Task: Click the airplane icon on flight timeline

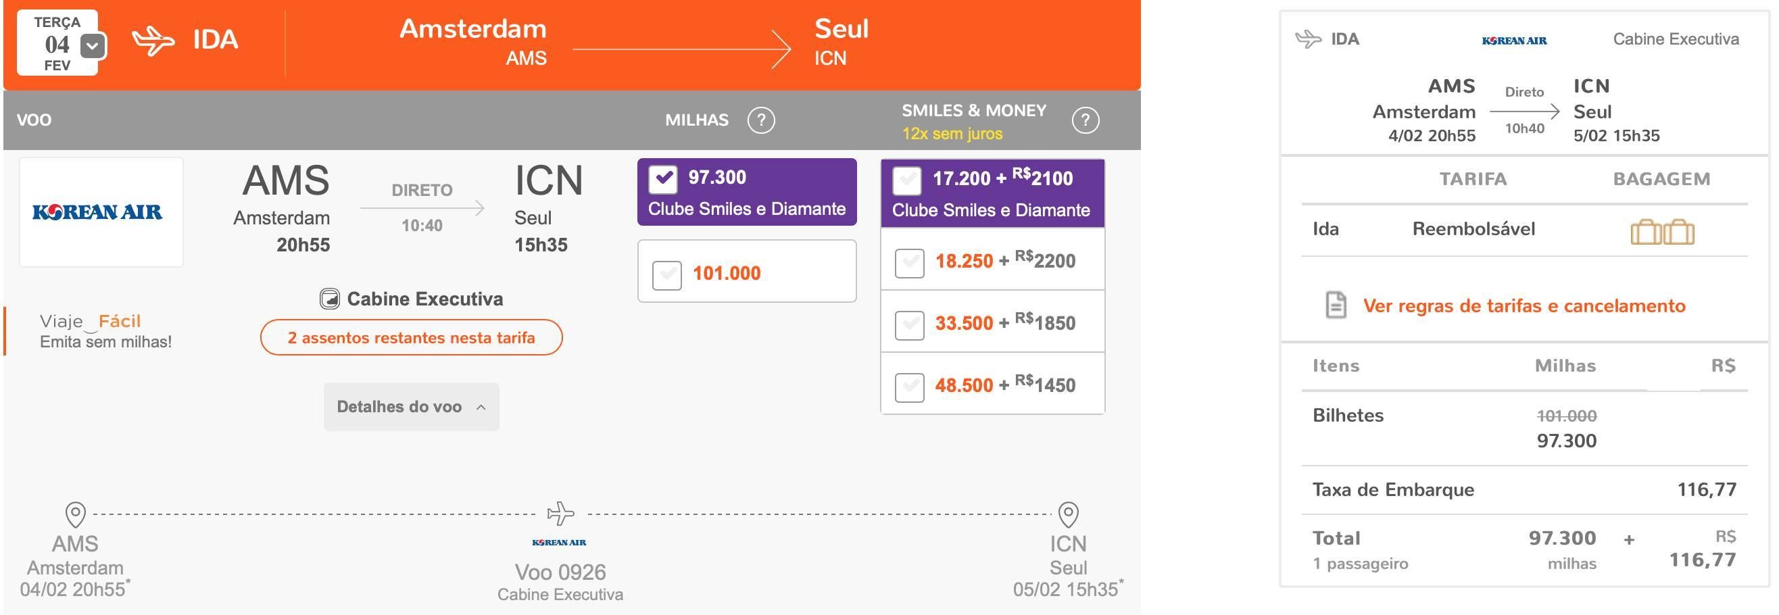Action: point(560,514)
